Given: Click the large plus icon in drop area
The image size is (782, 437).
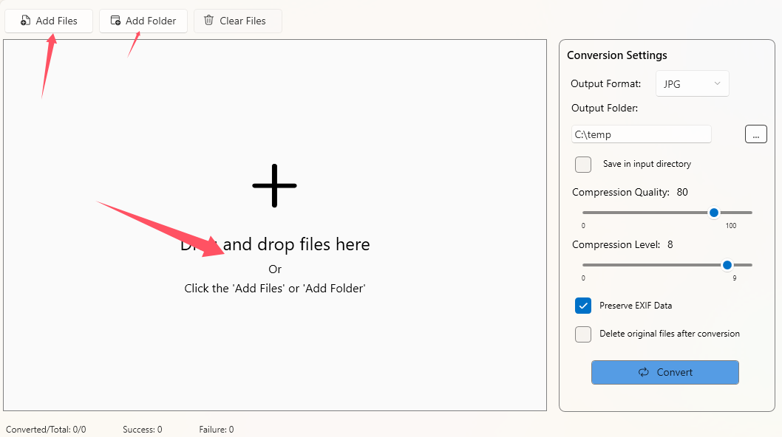Looking at the screenshot, I should coord(274,185).
